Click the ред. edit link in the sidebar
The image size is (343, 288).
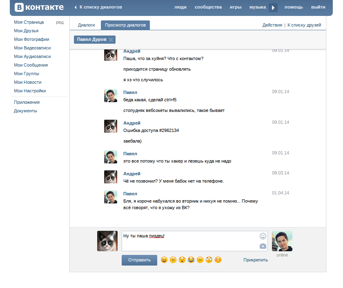tap(60, 22)
